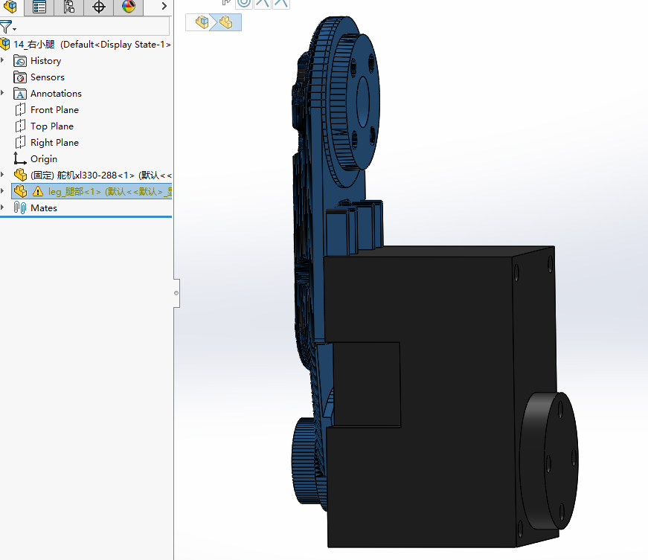This screenshot has height=560, width=648.
Task: Click the part icon in the breadcrumb bar
Action: click(226, 22)
